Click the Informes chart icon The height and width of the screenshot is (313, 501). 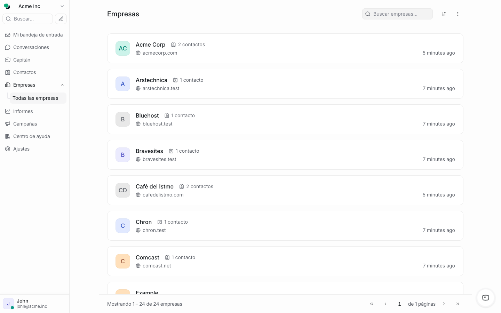(8, 111)
